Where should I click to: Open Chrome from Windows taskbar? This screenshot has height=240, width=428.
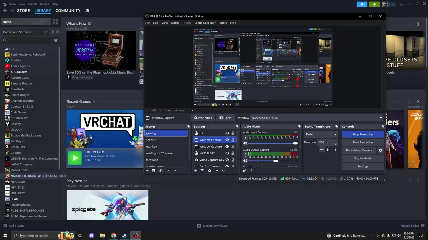[x=114, y=236]
